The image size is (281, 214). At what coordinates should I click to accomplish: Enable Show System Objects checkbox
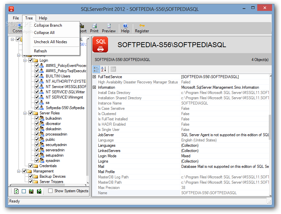tap(51, 191)
